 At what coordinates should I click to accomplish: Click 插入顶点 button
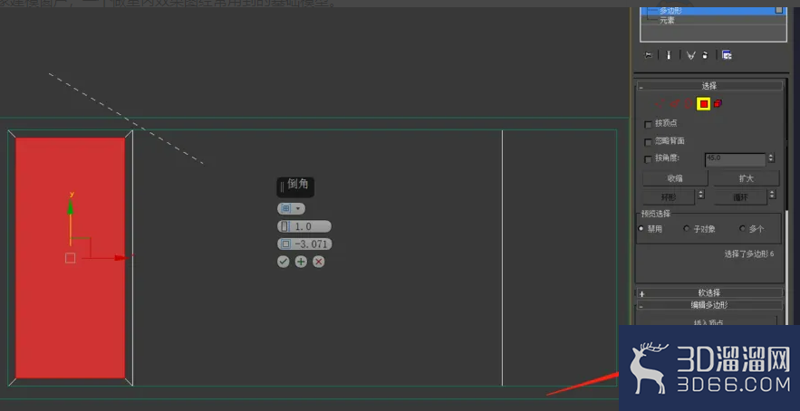[709, 321]
